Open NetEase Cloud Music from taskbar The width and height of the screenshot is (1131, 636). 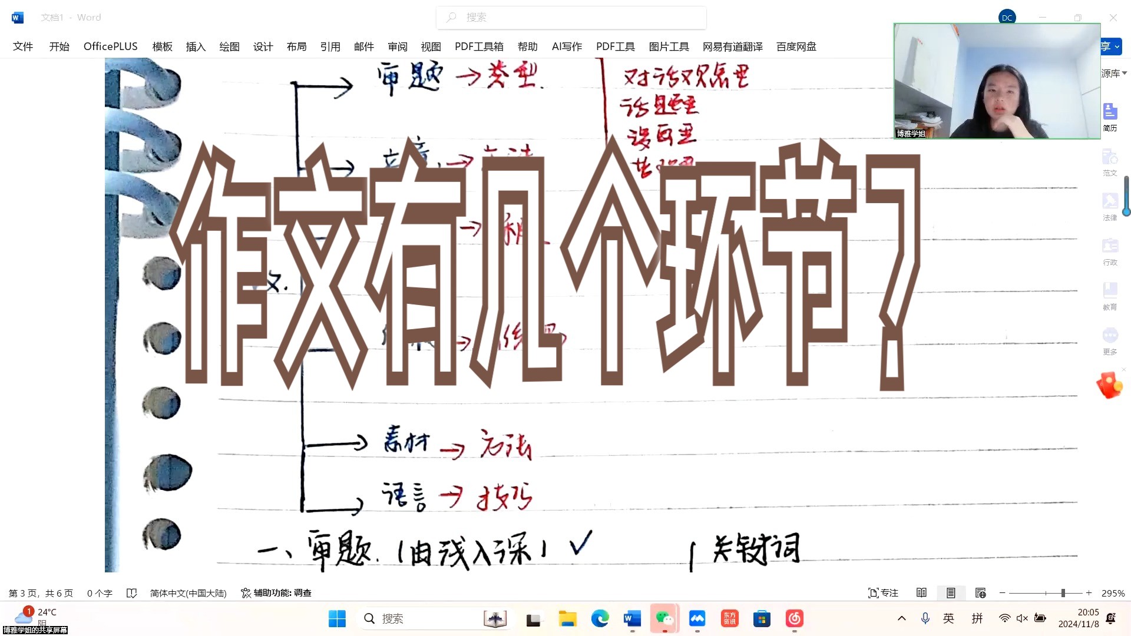pyautogui.click(x=794, y=618)
